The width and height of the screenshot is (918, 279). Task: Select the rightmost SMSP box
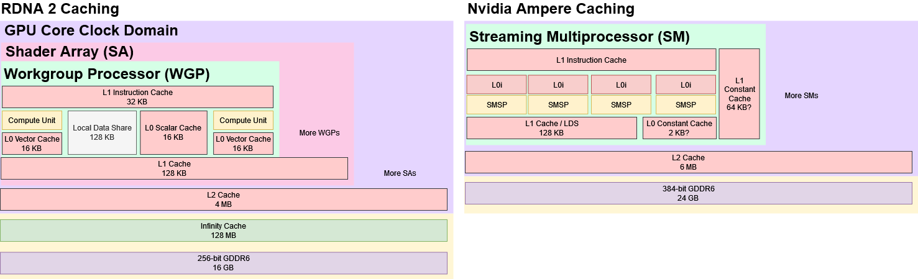[686, 105]
